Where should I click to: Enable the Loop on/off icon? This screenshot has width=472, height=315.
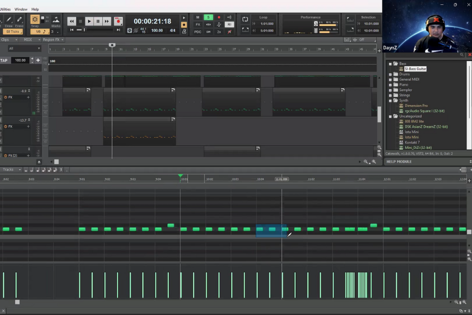pos(245,19)
